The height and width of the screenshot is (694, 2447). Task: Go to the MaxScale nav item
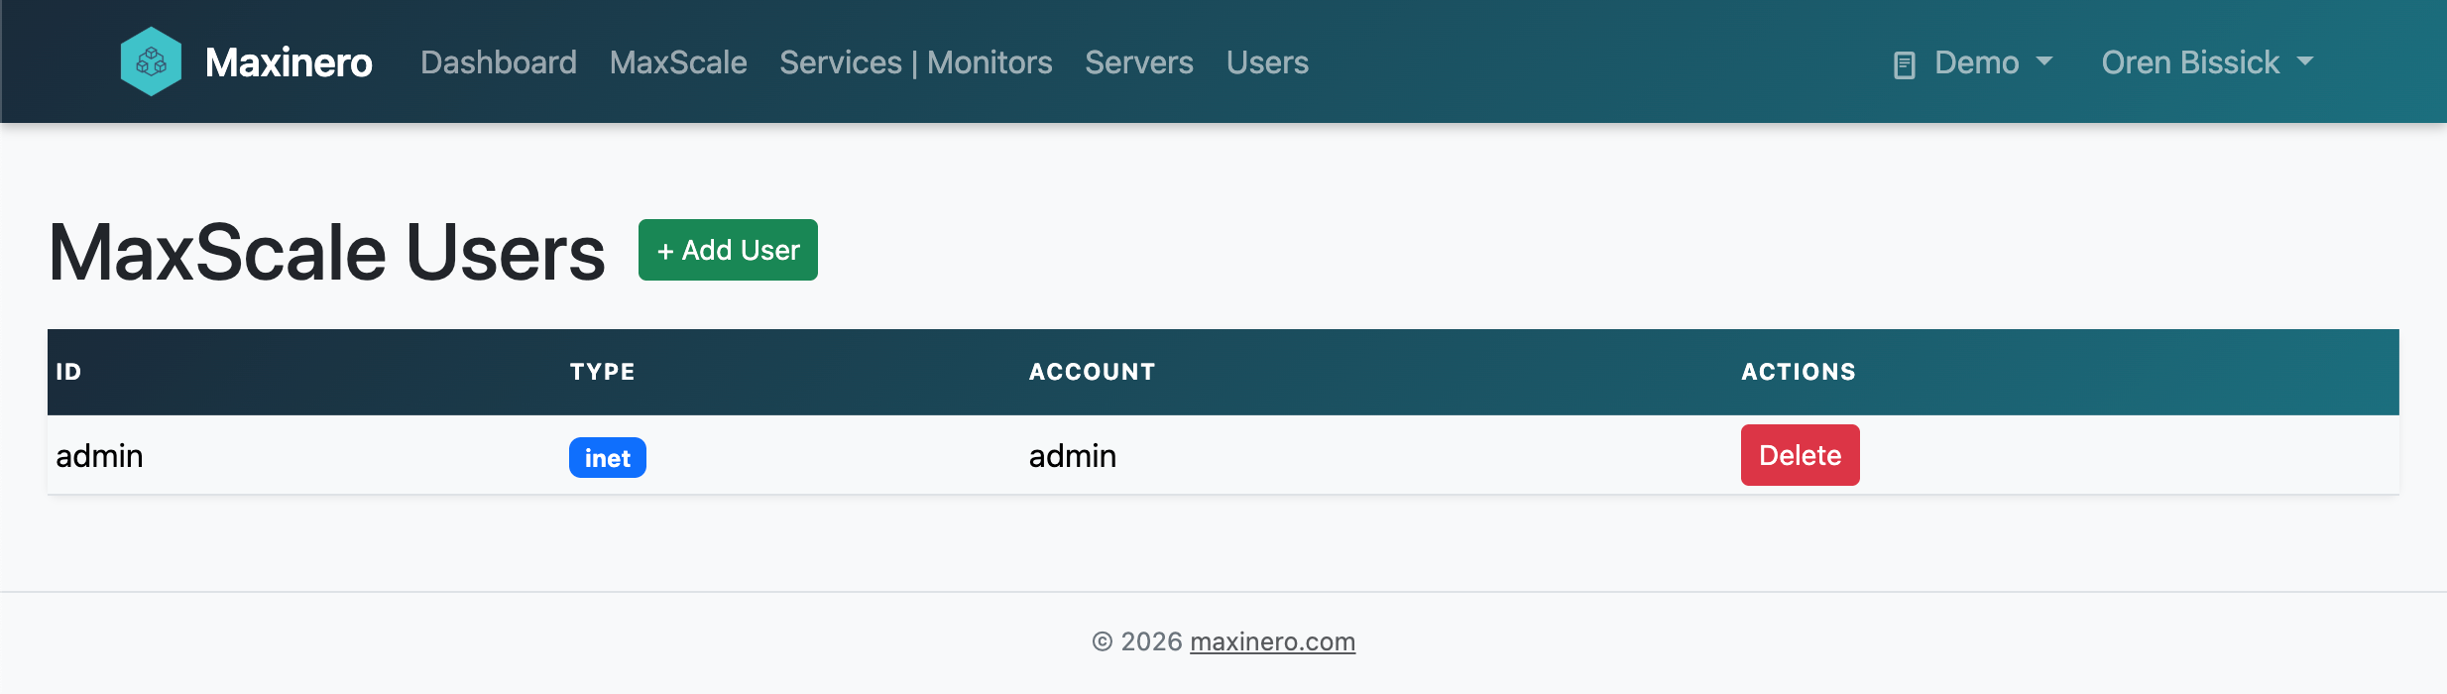click(x=678, y=62)
